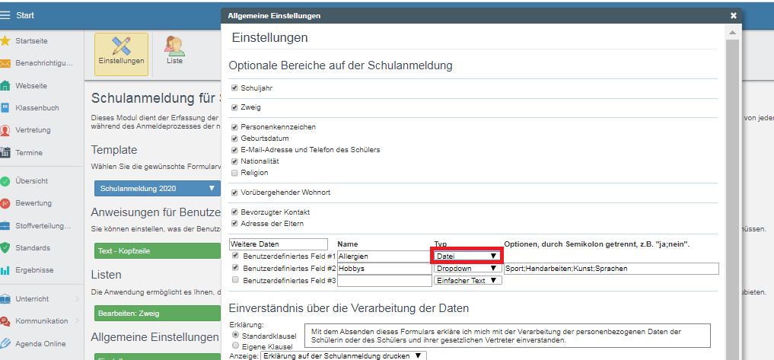This screenshot has height=360, width=774.
Task: Open the Anzeige dropdown for Erklärung drucken
Action: pyautogui.click(x=343, y=356)
